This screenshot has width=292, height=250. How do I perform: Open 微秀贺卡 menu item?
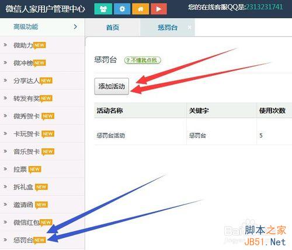42,116
